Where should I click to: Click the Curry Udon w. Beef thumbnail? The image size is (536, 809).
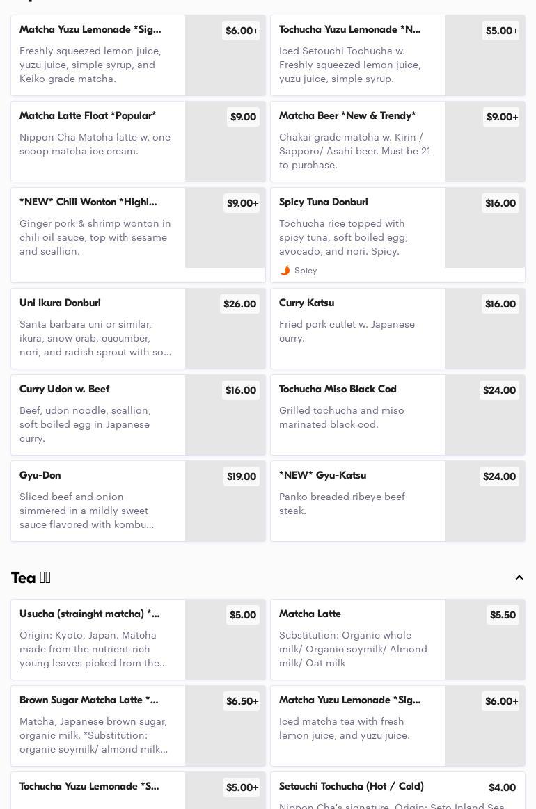click(x=225, y=415)
